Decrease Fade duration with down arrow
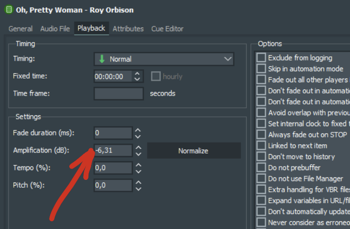Screen dimensions: 350x229 coord(138,136)
